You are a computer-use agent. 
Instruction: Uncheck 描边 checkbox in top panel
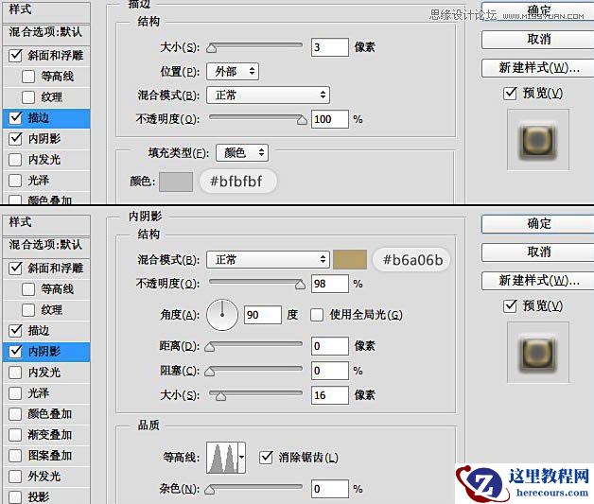pos(15,118)
